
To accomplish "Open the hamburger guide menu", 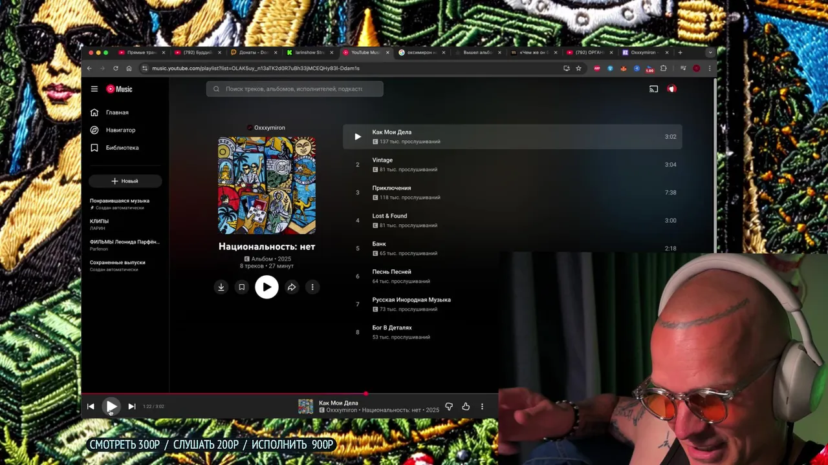I will (94, 89).
